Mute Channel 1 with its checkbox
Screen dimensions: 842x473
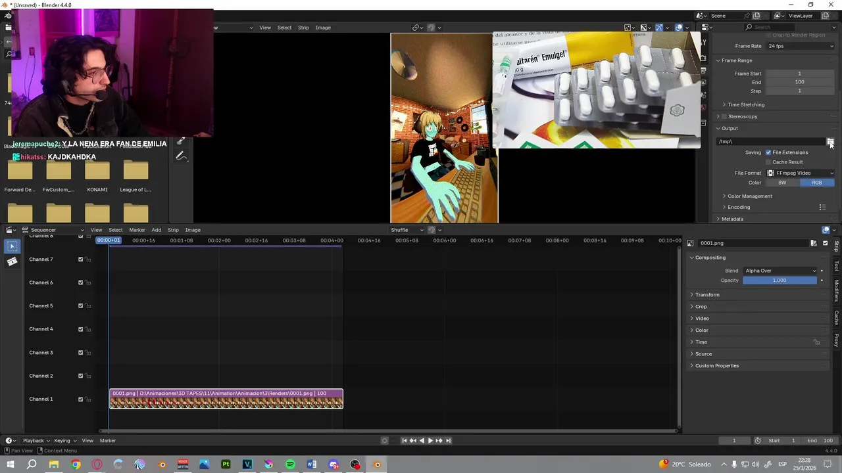[81, 399]
